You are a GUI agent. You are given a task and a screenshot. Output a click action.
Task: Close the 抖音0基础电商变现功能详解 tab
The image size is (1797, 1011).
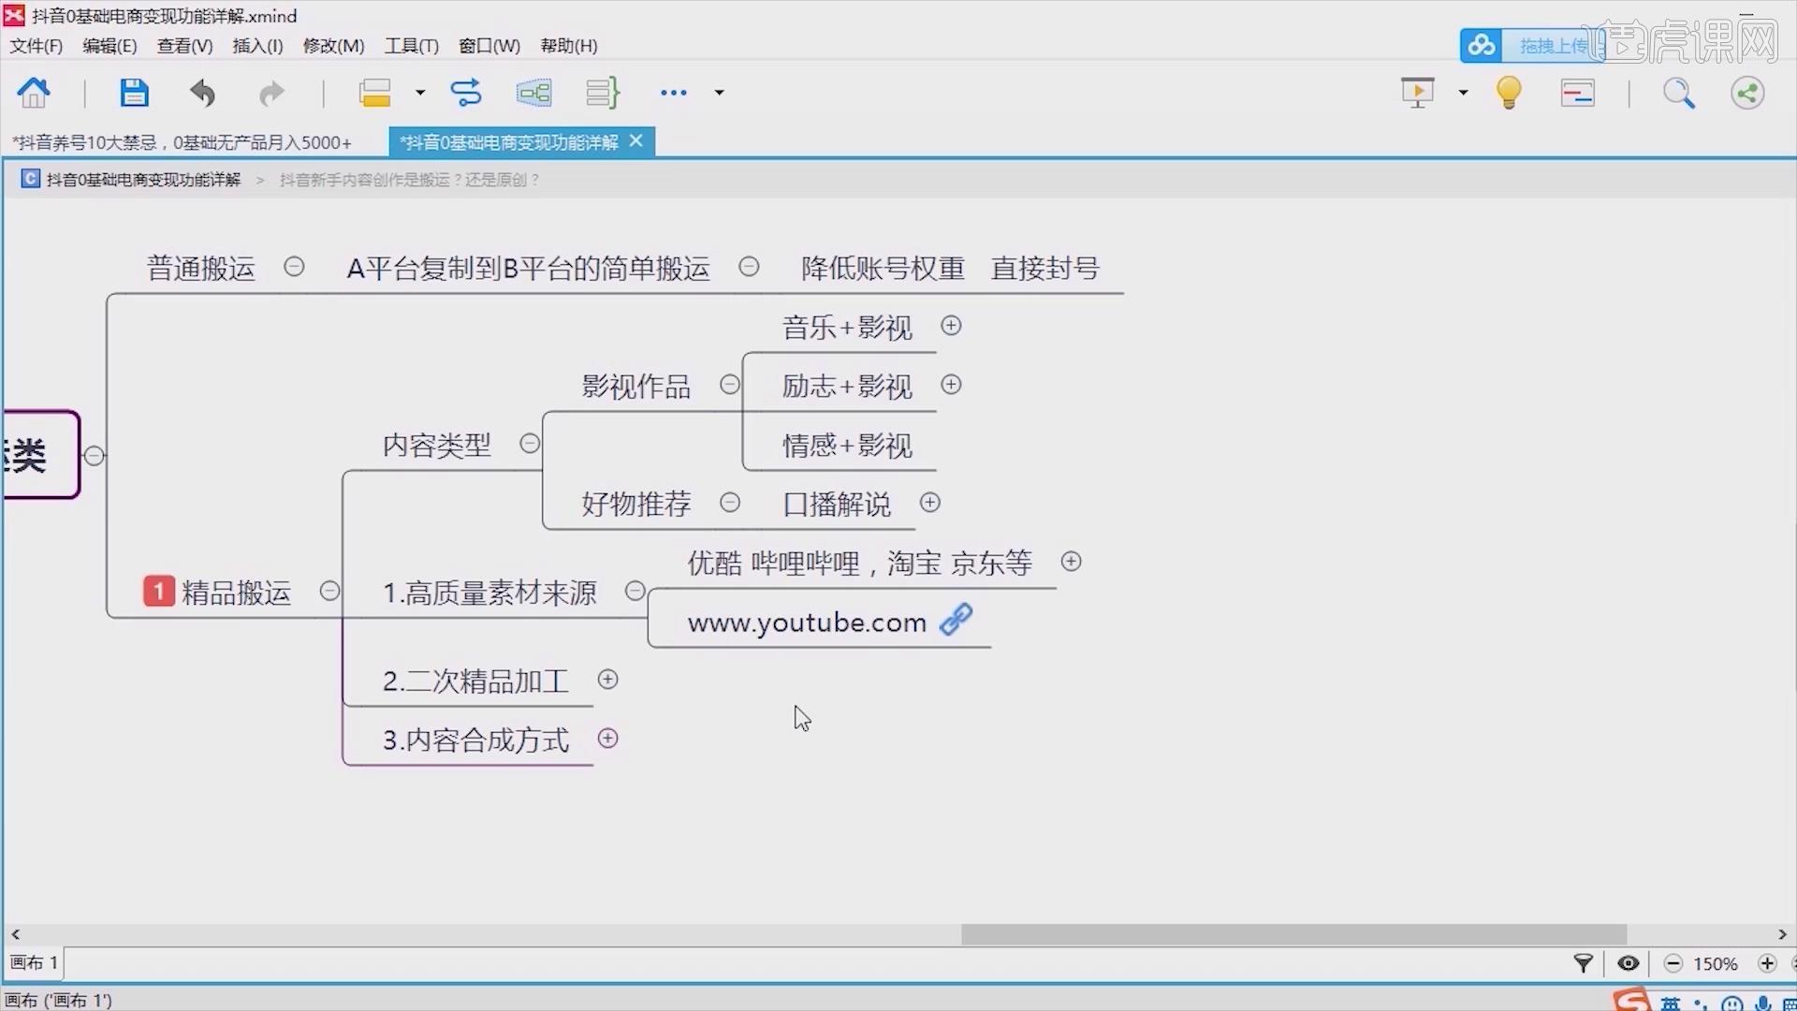636,140
